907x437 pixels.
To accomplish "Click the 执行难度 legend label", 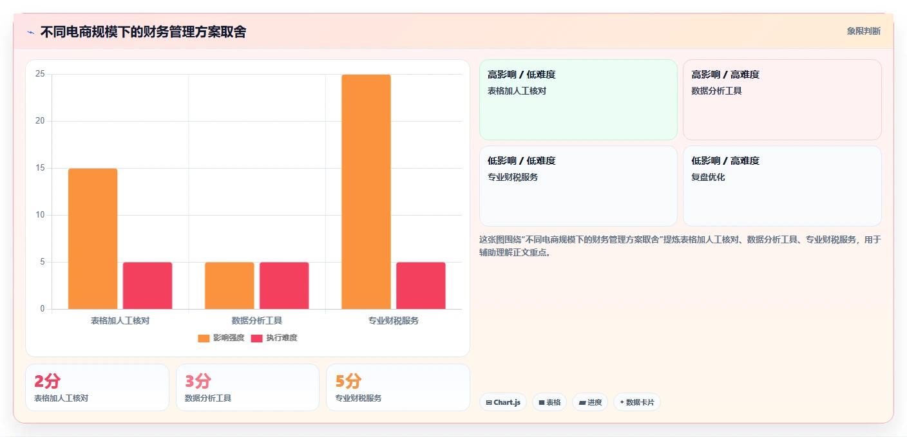I will (282, 338).
